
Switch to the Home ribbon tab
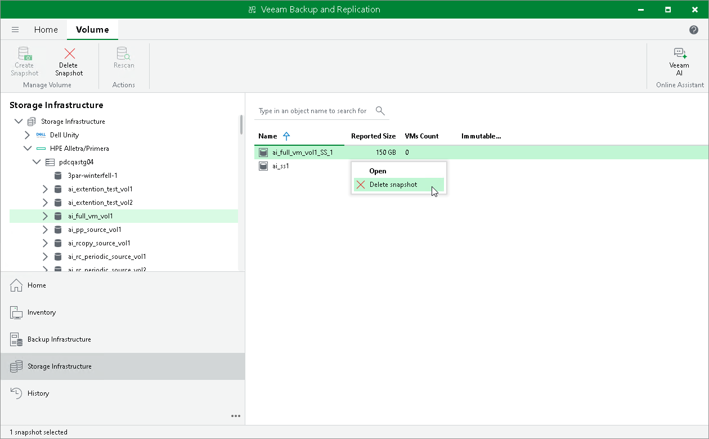tap(46, 30)
